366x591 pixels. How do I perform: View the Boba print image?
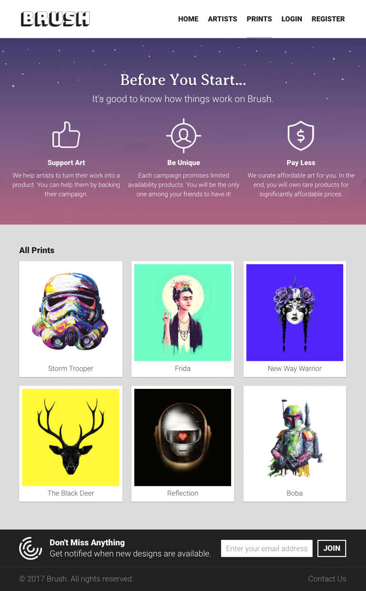[x=295, y=438]
